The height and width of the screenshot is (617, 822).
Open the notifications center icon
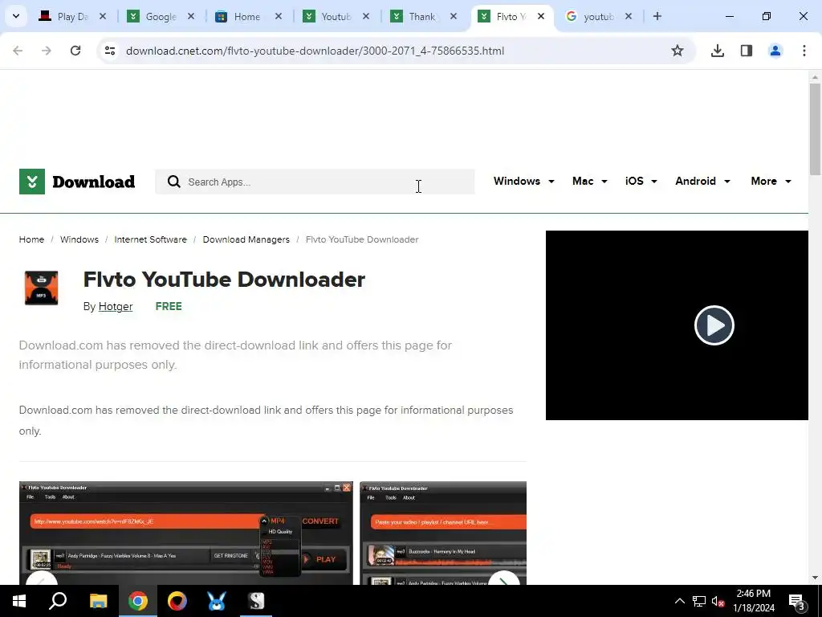(797, 601)
